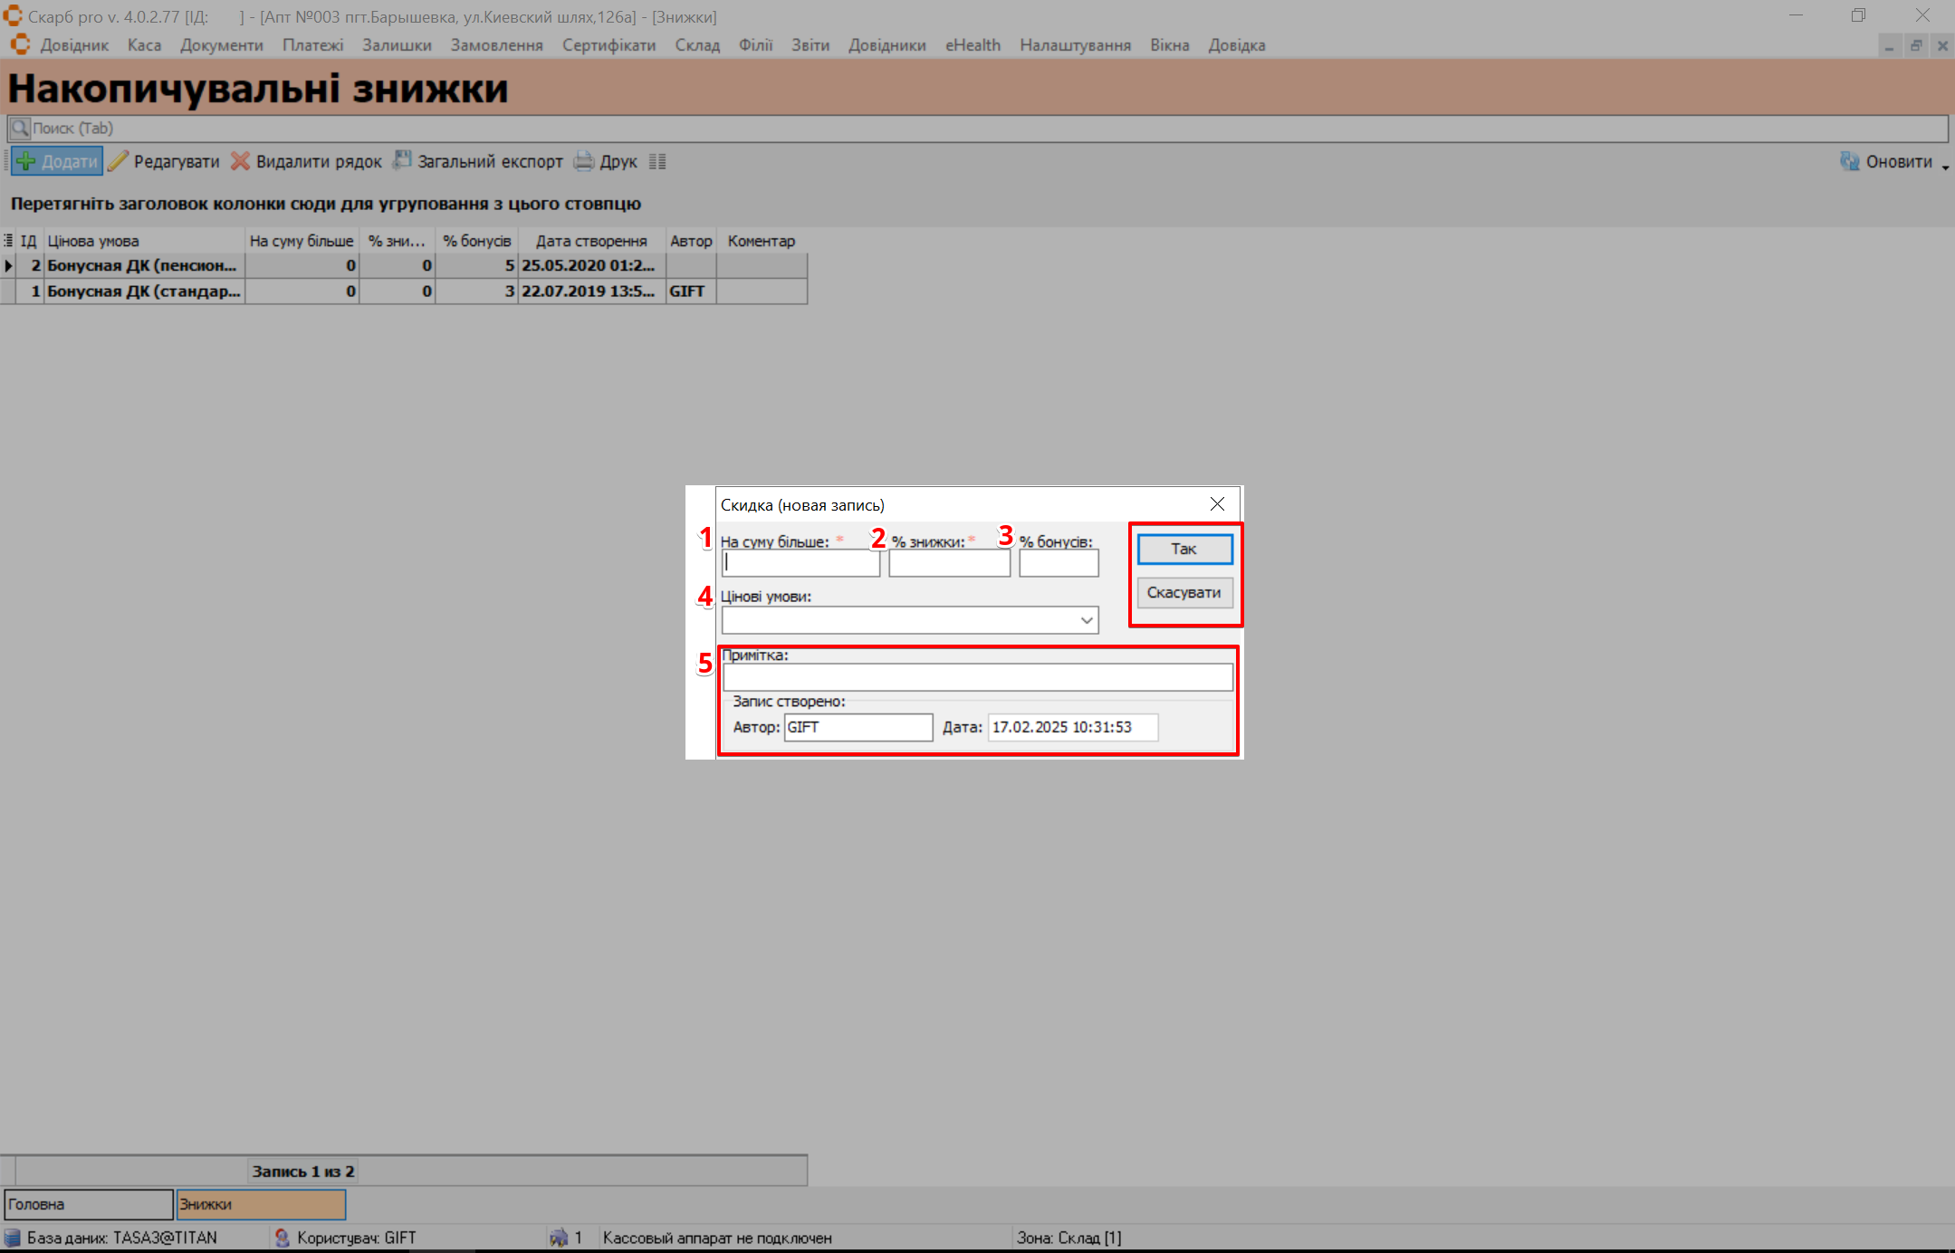Select the row indicator arrow of the first record
Screen dimensions: 1955x1253
point(9,265)
